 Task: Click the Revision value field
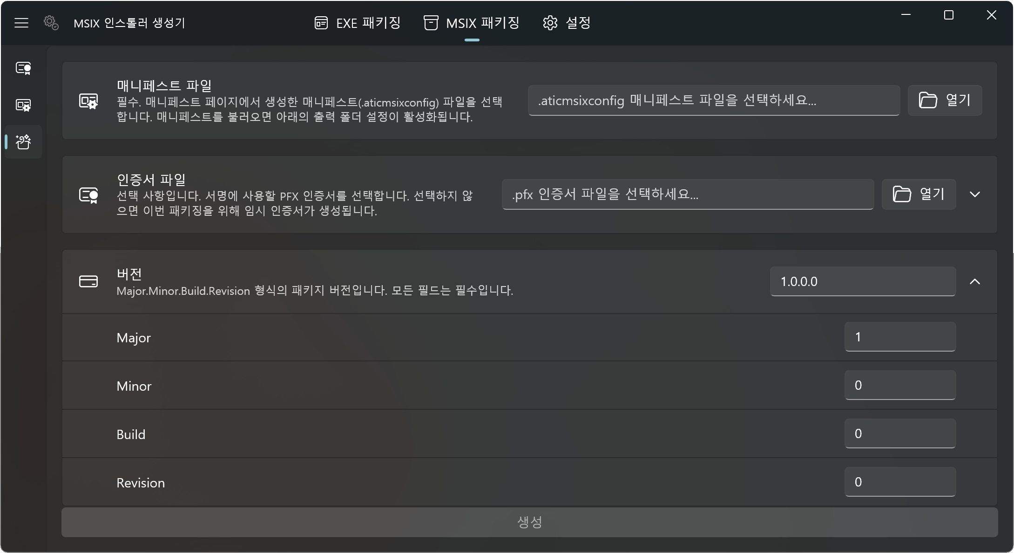click(x=900, y=482)
